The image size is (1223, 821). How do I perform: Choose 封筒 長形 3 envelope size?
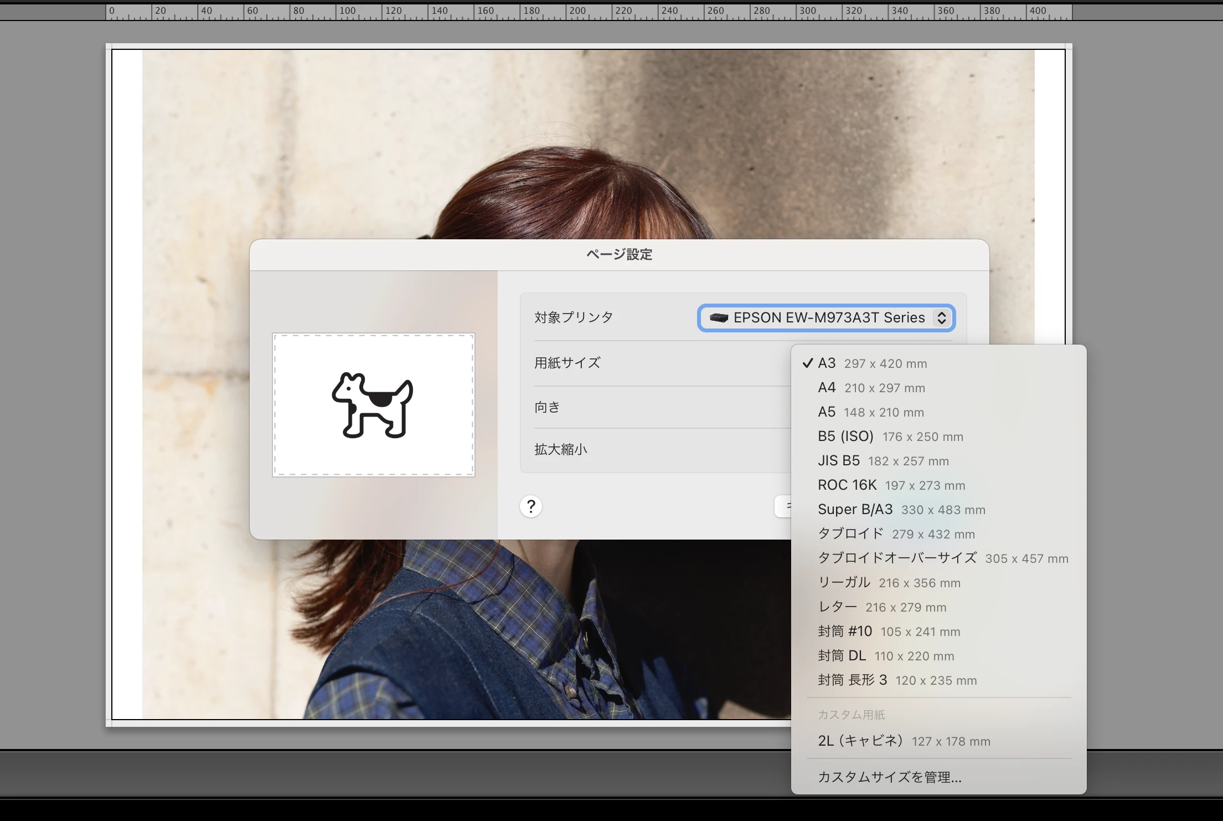pos(897,680)
